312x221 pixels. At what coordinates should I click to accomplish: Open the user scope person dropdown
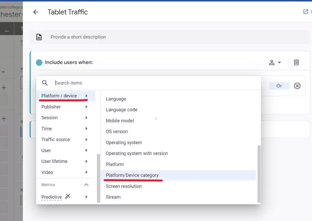pyautogui.click(x=275, y=62)
